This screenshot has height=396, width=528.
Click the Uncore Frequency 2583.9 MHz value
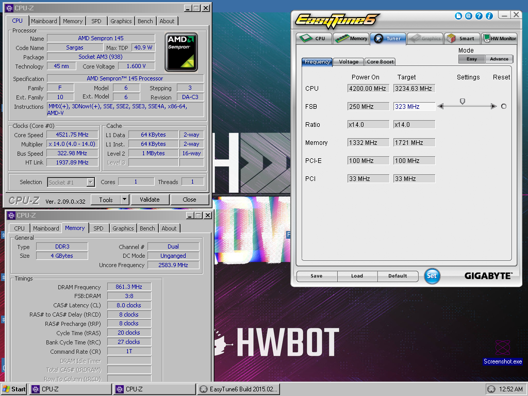[173, 265]
